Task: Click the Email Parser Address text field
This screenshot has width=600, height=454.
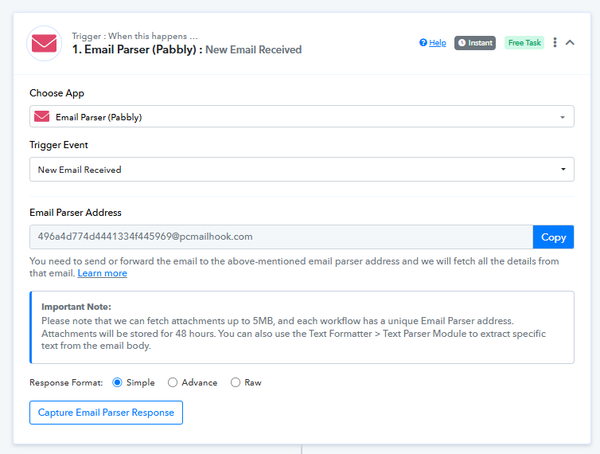Action: point(280,237)
